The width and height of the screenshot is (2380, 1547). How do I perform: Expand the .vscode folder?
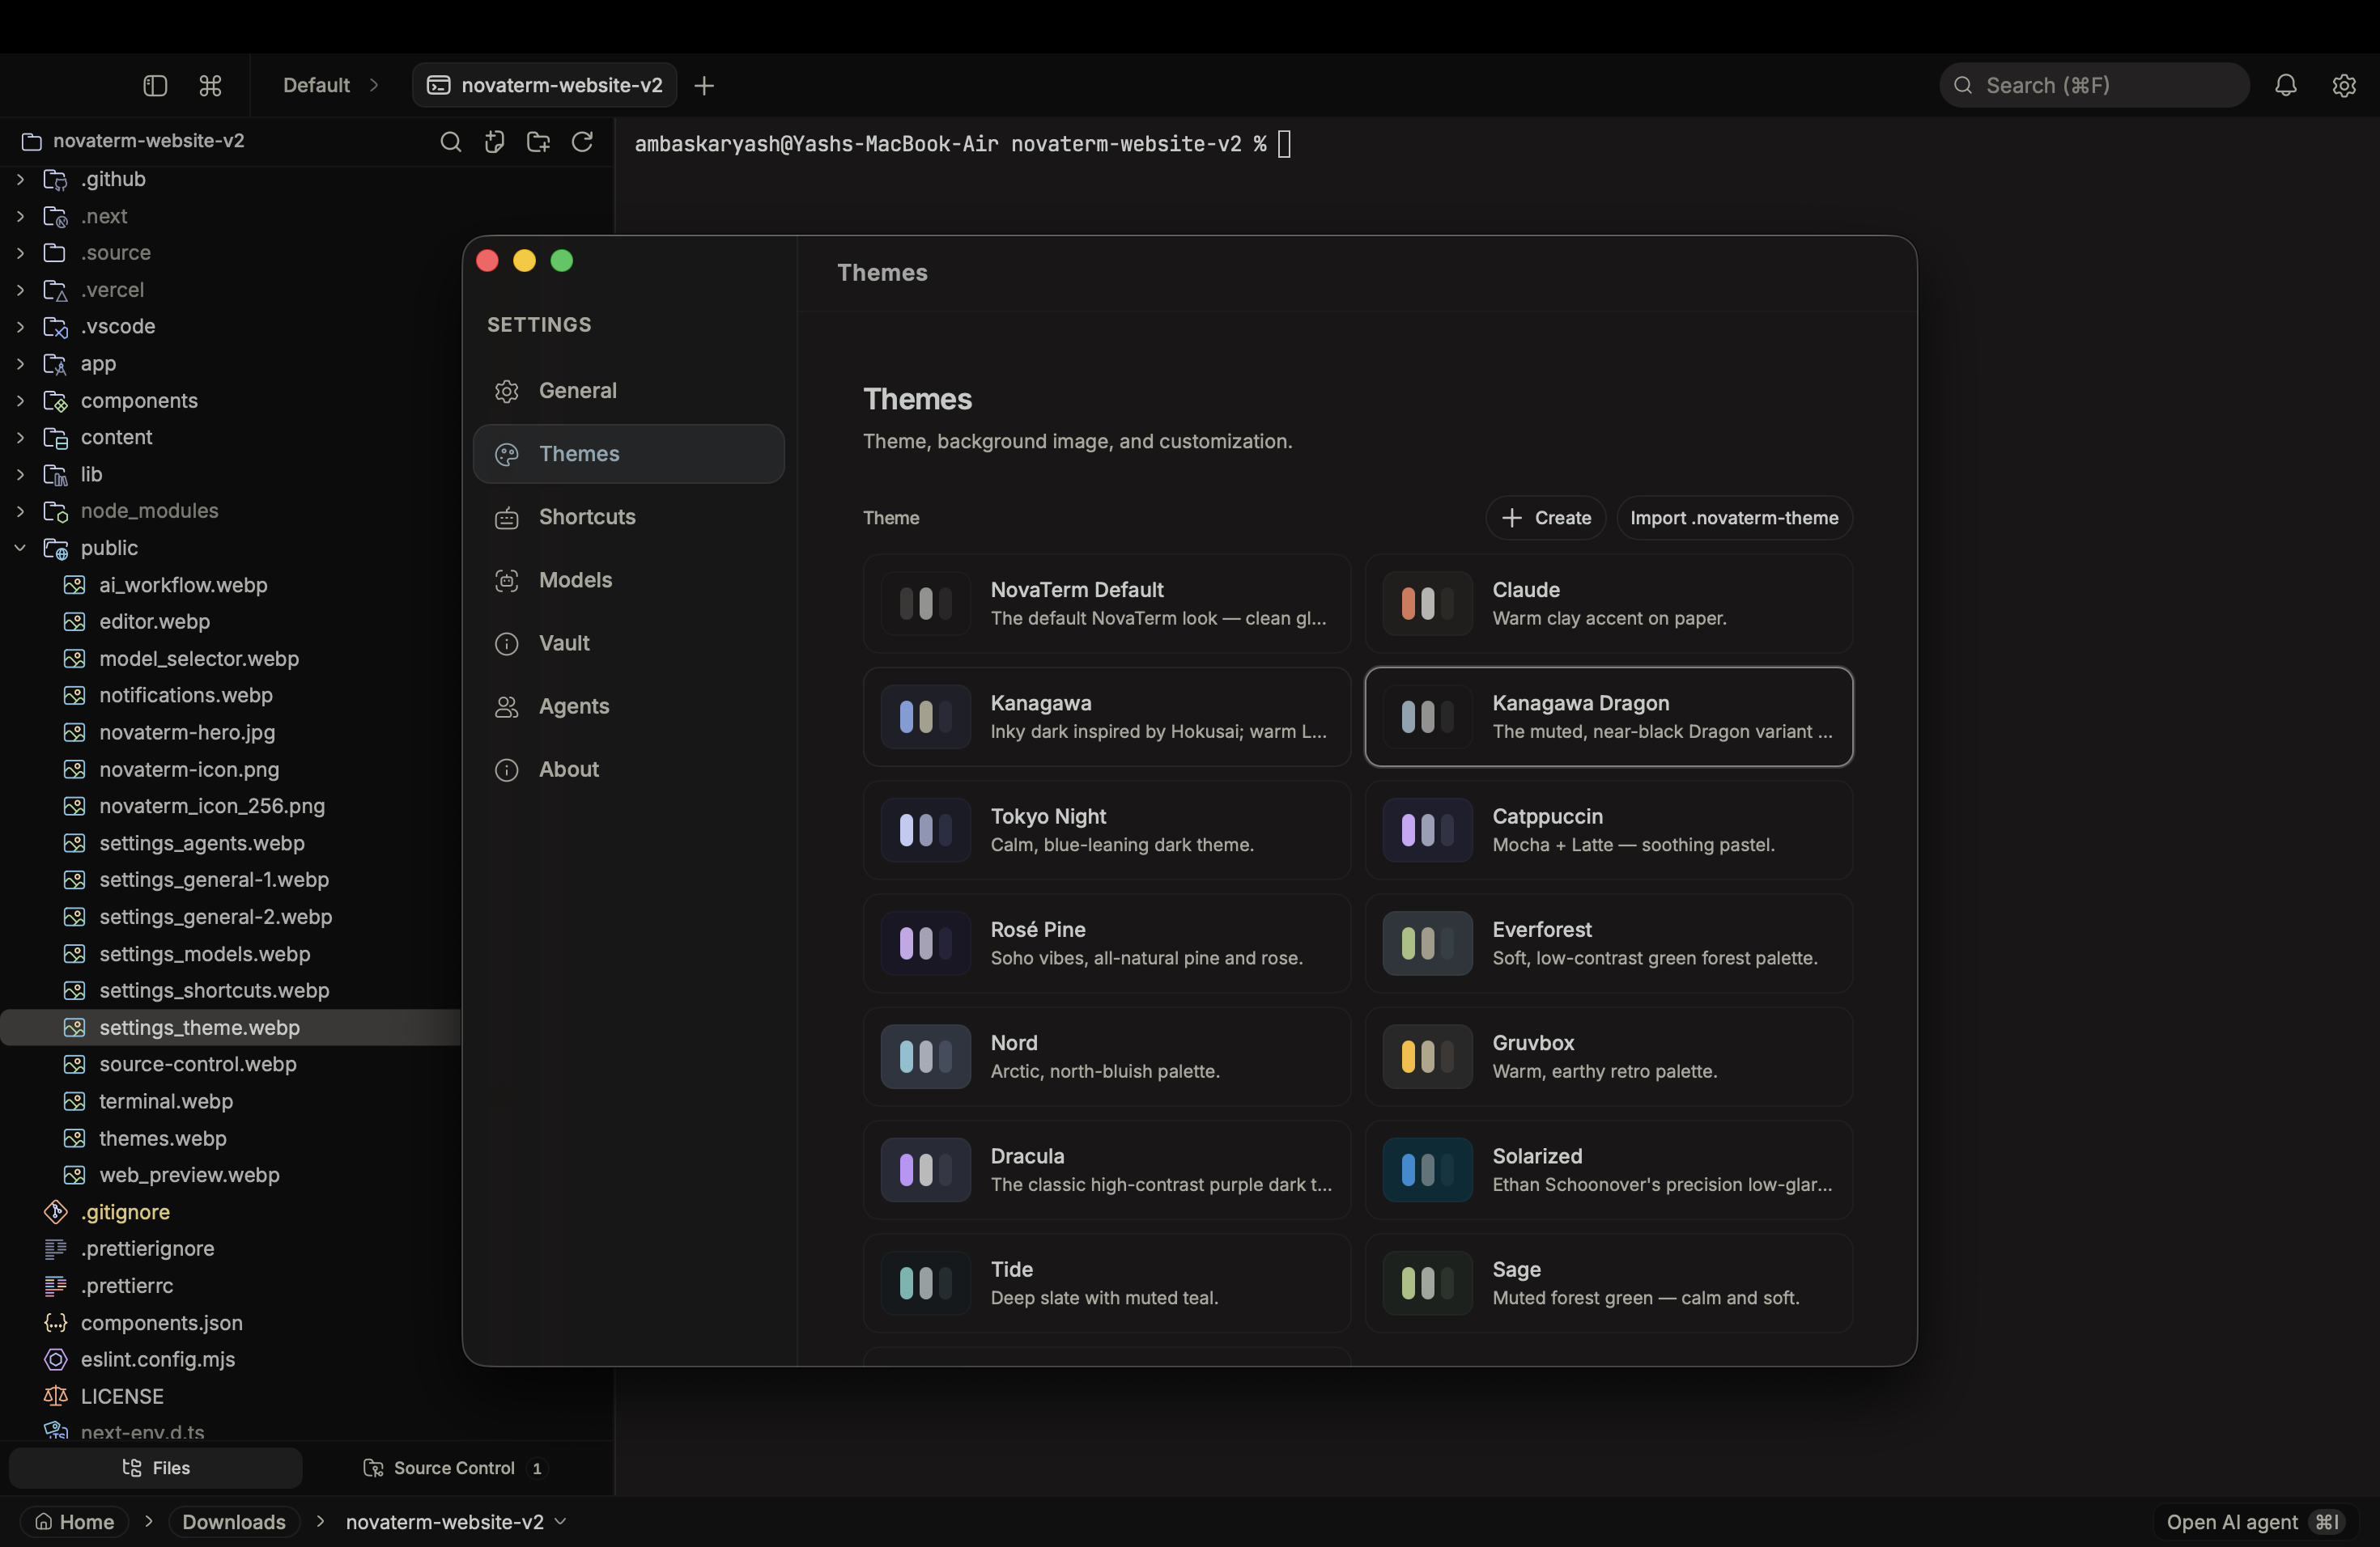pyautogui.click(x=20, y=327)
